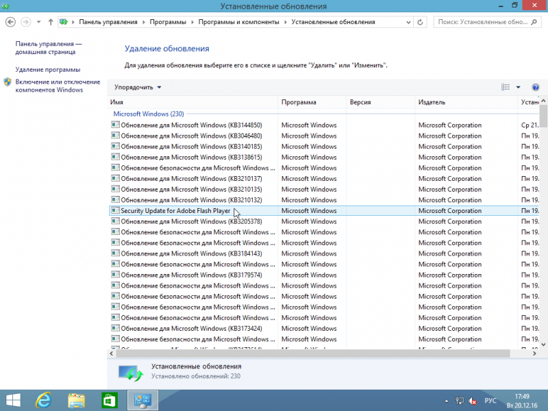Viewport: 548px width, 411px height.
Task: Open the Windows Start button
Action: coord(13,401)
